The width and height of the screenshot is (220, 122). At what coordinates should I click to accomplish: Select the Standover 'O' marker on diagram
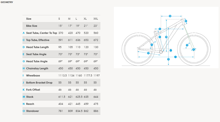pos(168,59)
